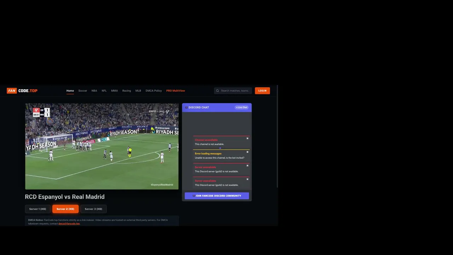Select NFL in the navigation bar
Screen dimensions: 453x255
pyautogui.click(x=104, y=91)
